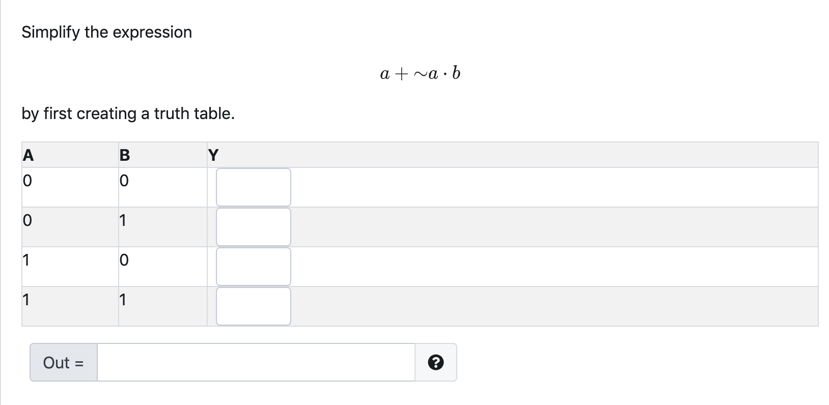Click the Y input for row A=0, B=0
Viewport: 829px width, 405px height.
pyautogui.click(x=253, y=187)
